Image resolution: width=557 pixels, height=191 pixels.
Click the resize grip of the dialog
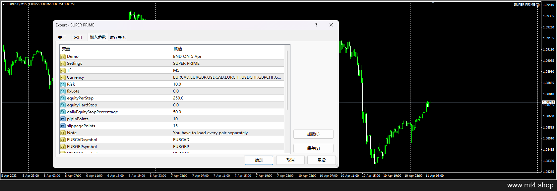pos(337,166)
